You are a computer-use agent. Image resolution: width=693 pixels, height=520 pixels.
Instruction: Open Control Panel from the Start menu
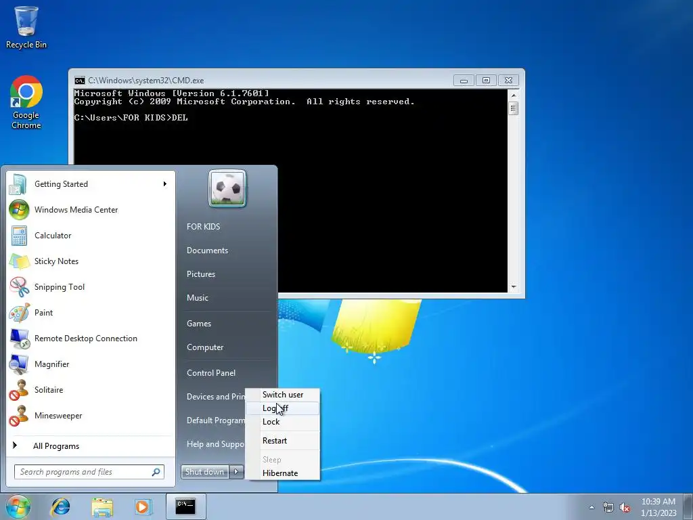click(x=211, y=373)
